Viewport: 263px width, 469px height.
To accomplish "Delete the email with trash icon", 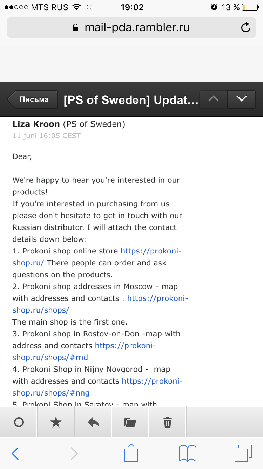I will point(168,422).
